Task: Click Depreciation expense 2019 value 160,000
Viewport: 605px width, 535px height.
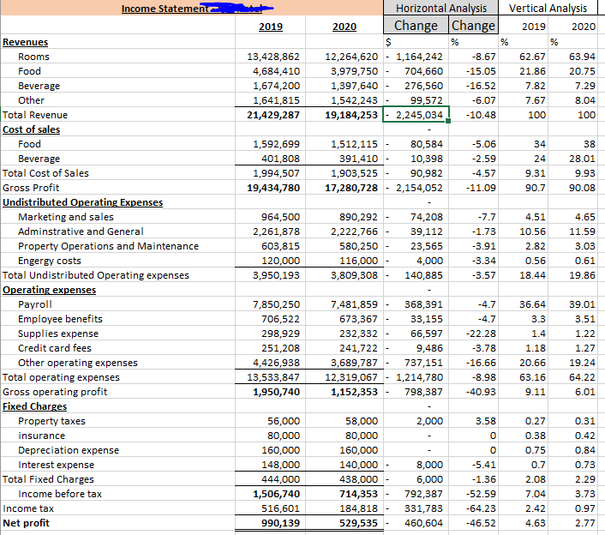Action: 280,450
